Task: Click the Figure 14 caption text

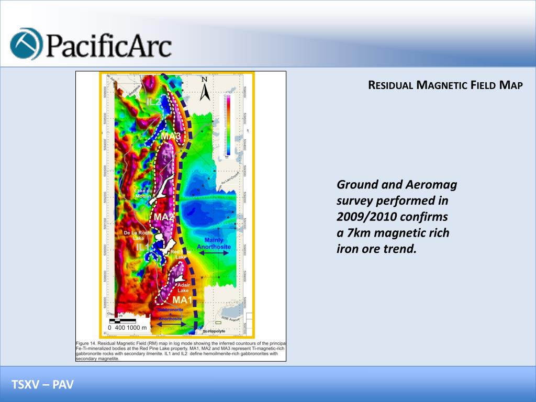Action: (181, 351)
